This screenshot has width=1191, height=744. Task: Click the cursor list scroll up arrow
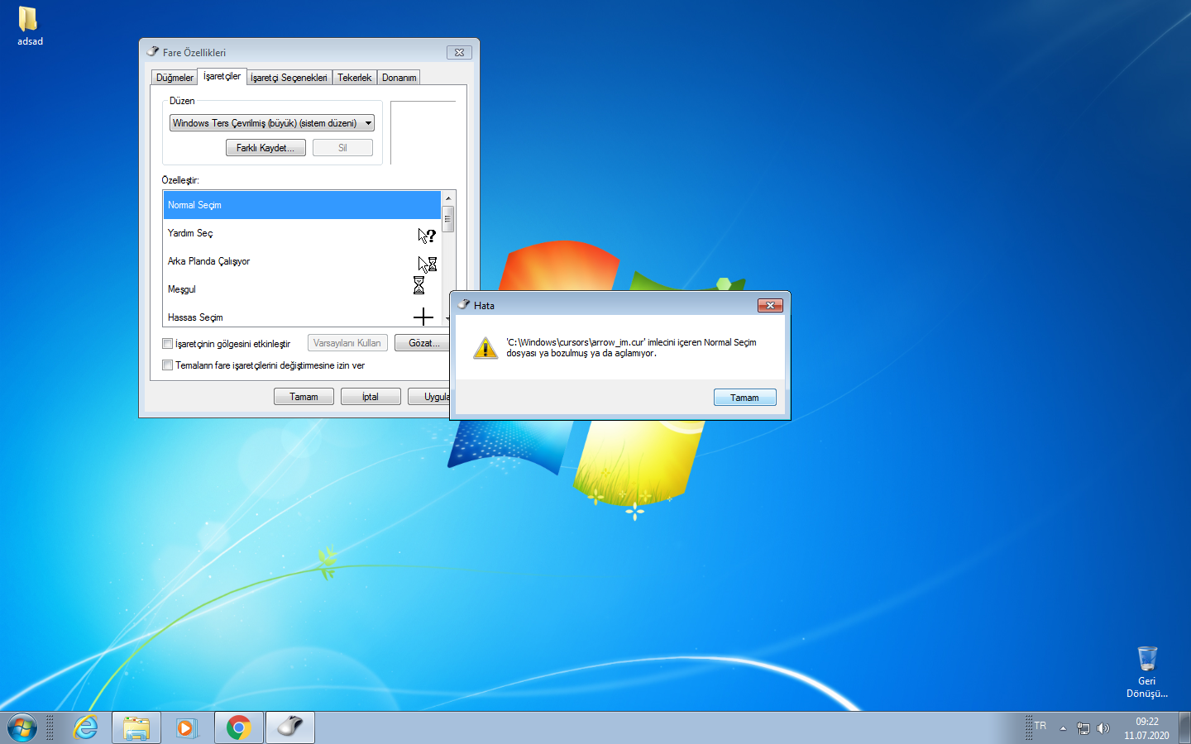[x=447, y=198]
